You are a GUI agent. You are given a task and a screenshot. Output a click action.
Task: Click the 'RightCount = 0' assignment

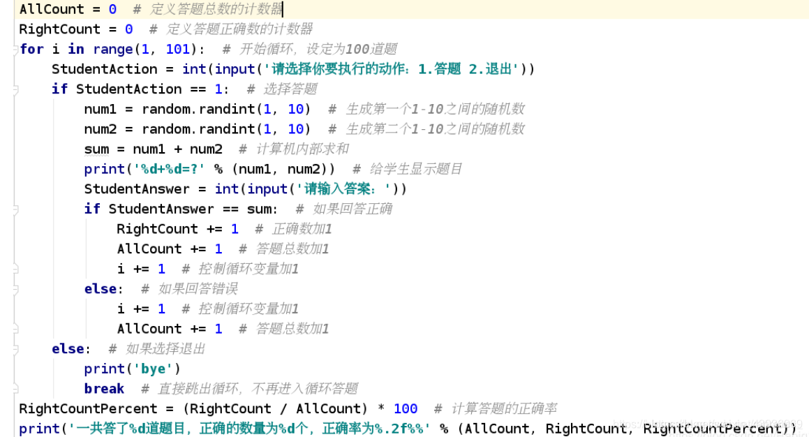pyautogui.click(x=76, y=29)
